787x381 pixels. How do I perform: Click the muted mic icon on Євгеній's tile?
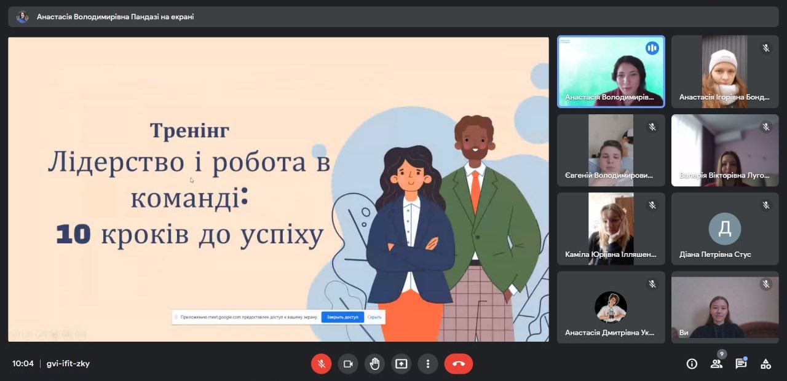pyautogui.click(x=652, y=127)
